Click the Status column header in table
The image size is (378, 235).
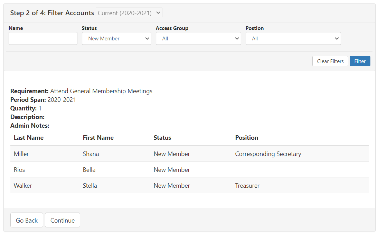(x=162, y=138)
